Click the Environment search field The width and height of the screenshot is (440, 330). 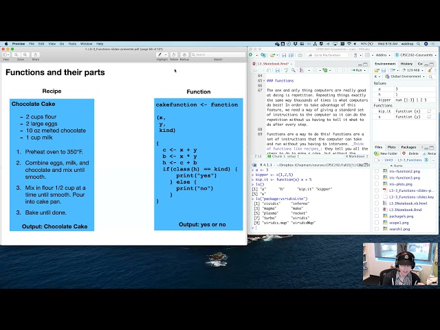[431, 77]
